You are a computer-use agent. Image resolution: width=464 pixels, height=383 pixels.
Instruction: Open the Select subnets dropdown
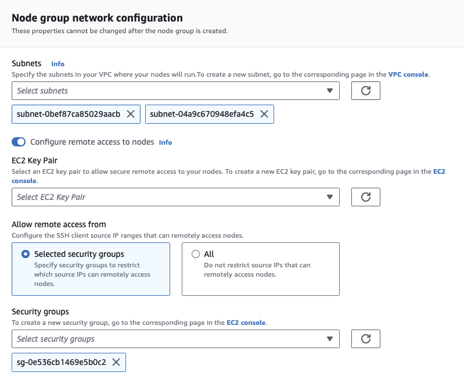175,91
